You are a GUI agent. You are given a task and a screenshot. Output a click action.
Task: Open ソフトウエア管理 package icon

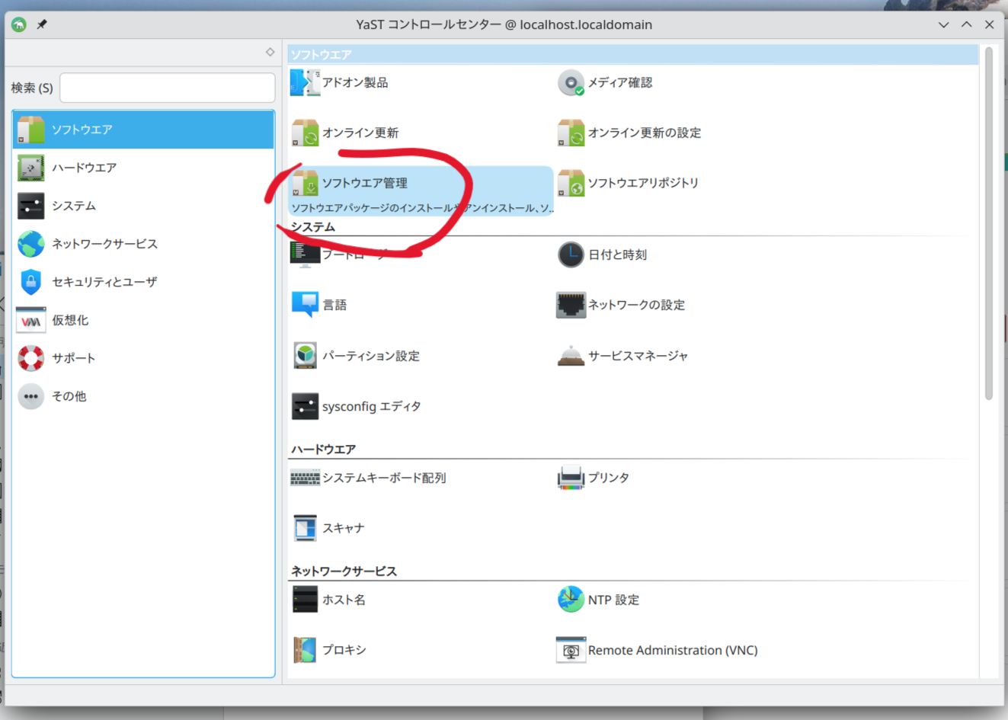point(305,183)
